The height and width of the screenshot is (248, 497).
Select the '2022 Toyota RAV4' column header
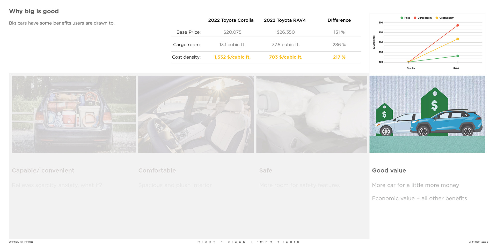coord(285,20)
